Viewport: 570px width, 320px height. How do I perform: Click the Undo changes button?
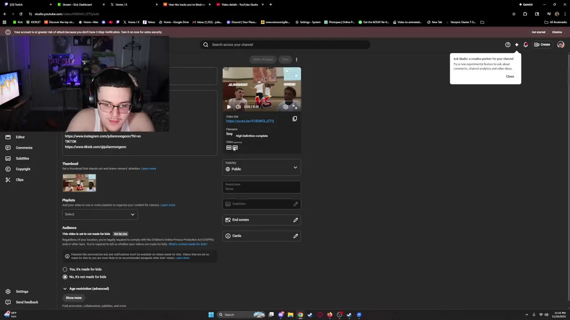(x=263, y=60)
